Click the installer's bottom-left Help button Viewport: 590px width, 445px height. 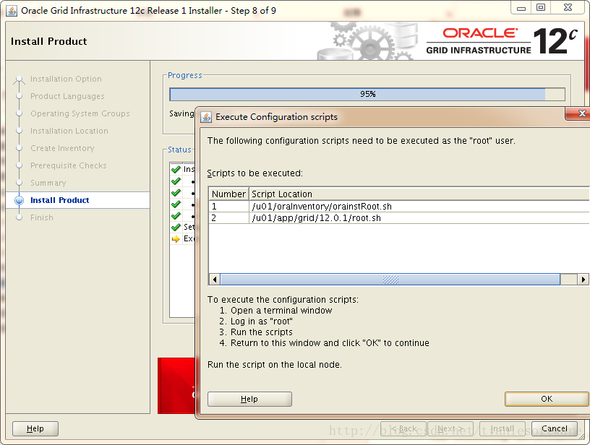tap(35, 428)
